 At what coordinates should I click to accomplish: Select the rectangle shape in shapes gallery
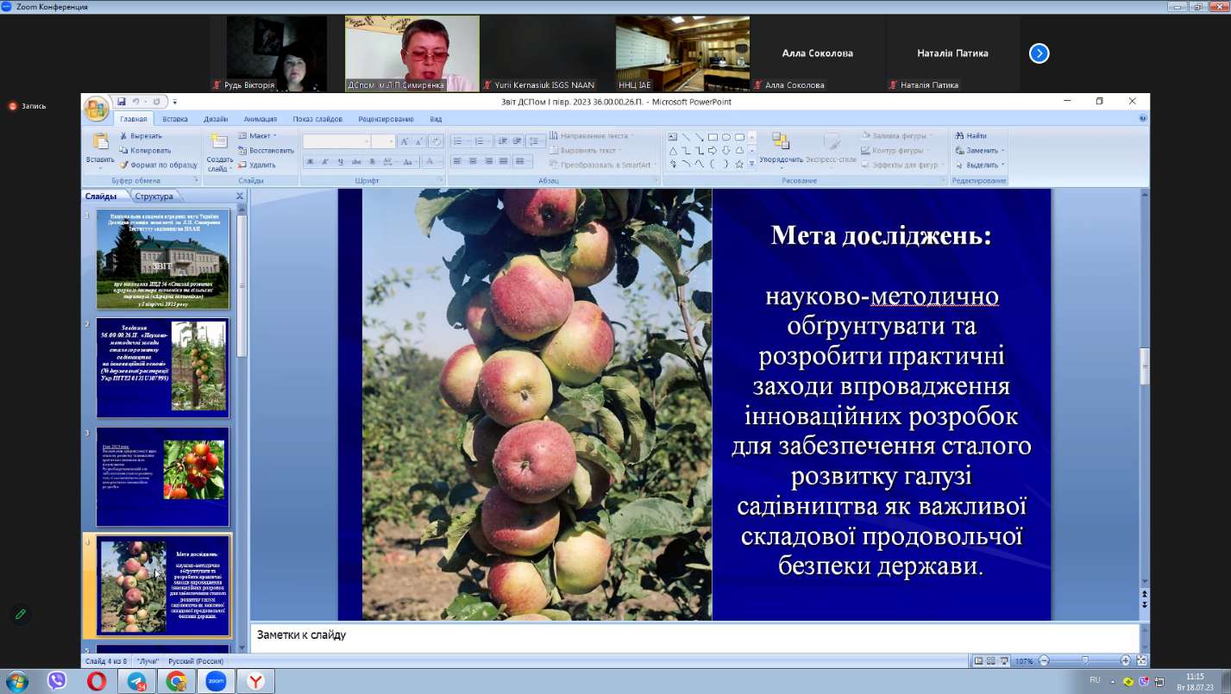pyautogui.click(x=713, y=136)
